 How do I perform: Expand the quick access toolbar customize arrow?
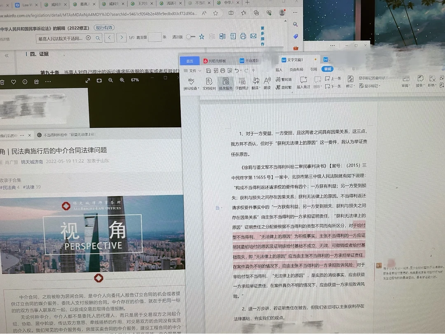[253, 70]
